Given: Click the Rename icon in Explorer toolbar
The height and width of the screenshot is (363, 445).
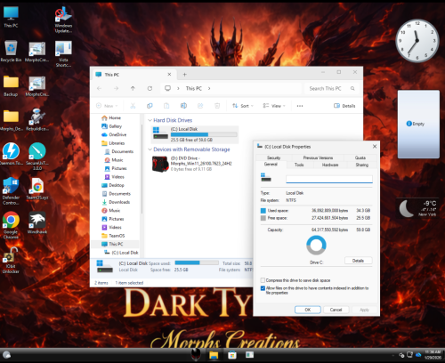Looking at the screenshot, I should pos(183,106).
